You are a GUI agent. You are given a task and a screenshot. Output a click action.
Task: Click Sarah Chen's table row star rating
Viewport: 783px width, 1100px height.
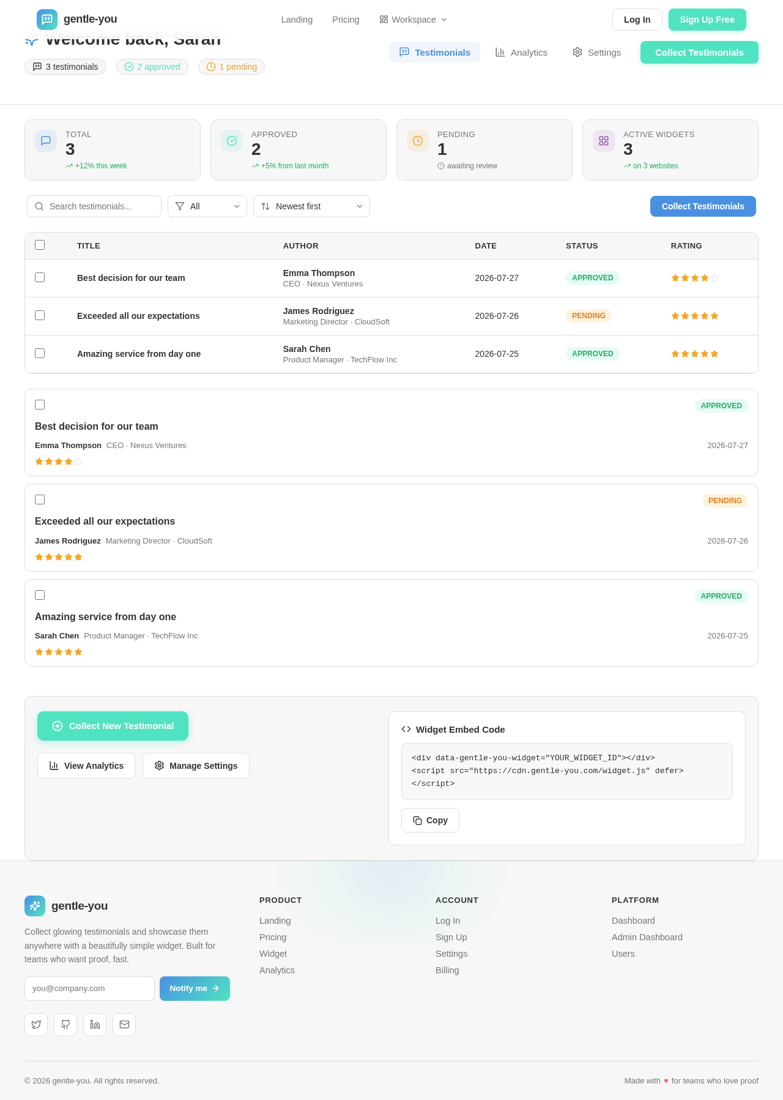tap(695, 354)
